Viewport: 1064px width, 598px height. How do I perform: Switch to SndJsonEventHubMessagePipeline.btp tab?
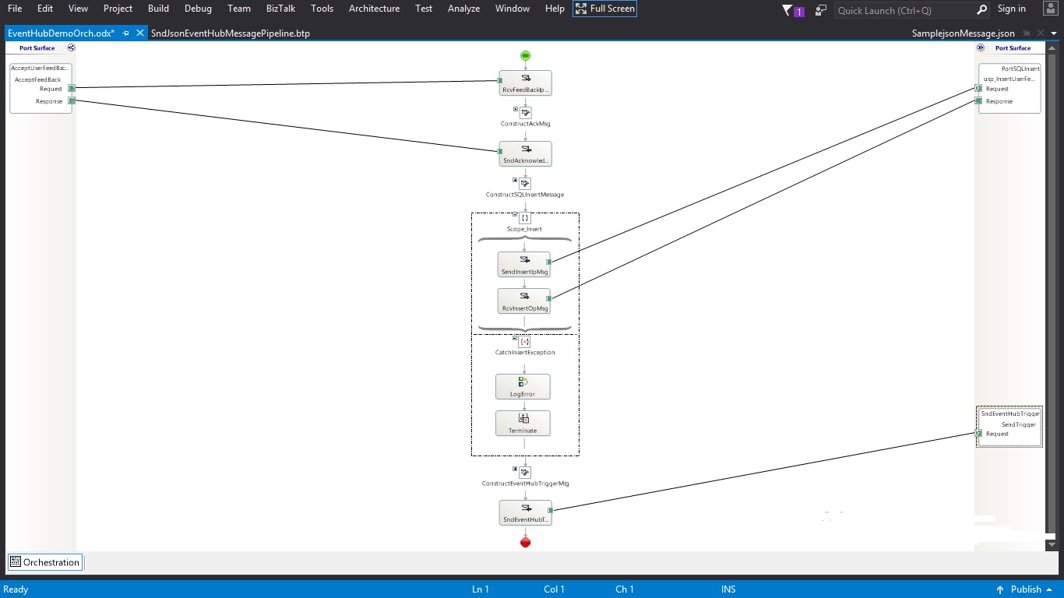(231, 33)
